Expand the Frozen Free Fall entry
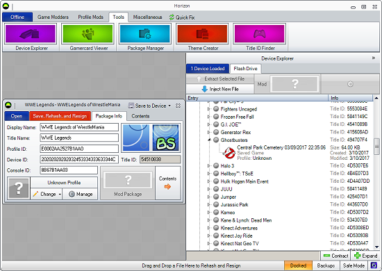Image resolution: width=382 pixels, height=271 pixels. tap(208, 117)
